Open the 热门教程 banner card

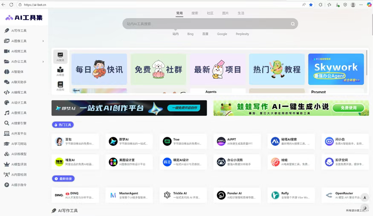(277, 69)
